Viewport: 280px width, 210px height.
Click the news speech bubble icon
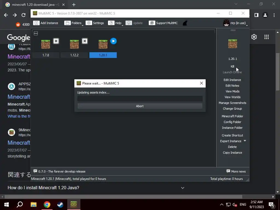pyautogui.click(x=35, y=171)
